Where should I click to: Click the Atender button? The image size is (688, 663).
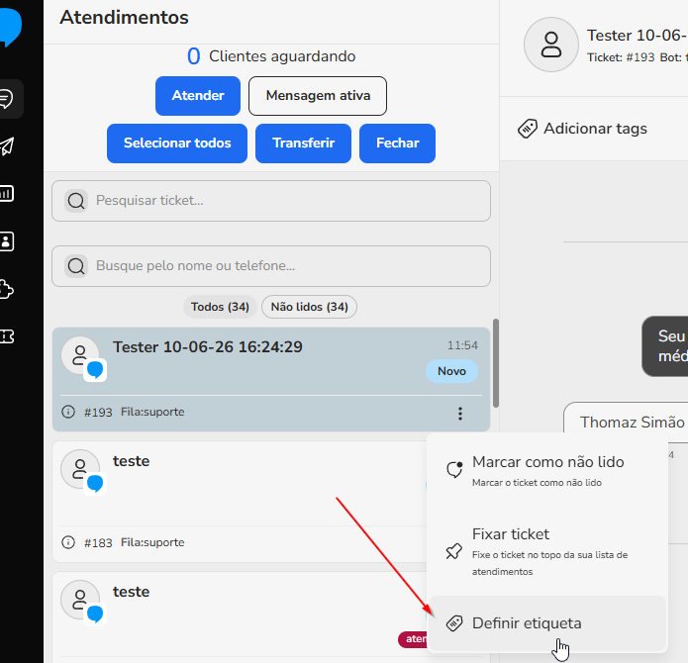click(198, 96)
